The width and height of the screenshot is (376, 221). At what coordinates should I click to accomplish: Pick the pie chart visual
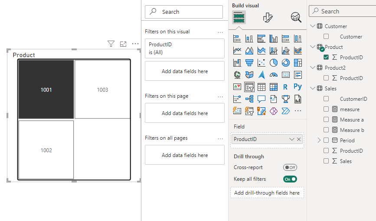pos(274,63)
